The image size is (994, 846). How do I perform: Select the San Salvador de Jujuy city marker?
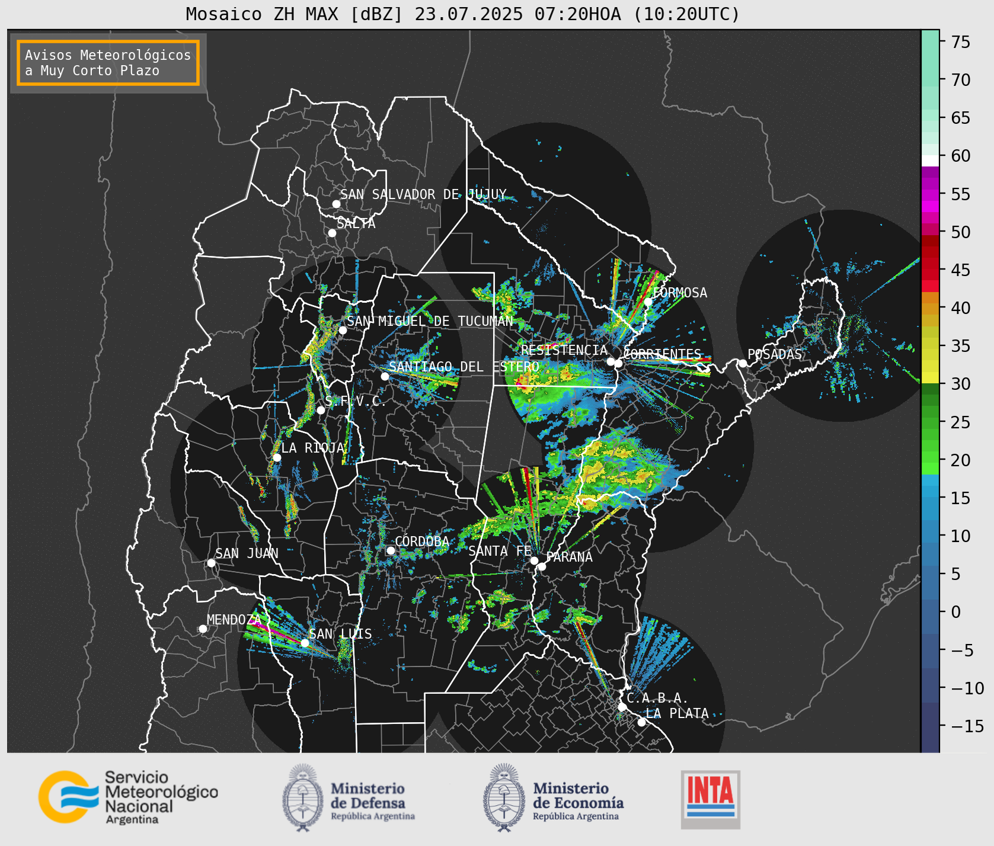click(x=336, y=204)
